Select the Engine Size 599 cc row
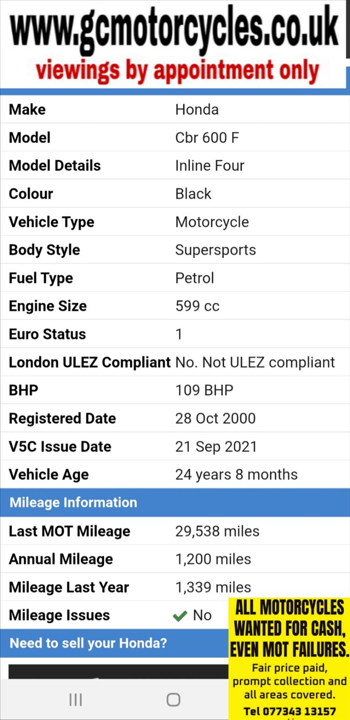This screenshot has height=720, width=350. tap(175, 306)
